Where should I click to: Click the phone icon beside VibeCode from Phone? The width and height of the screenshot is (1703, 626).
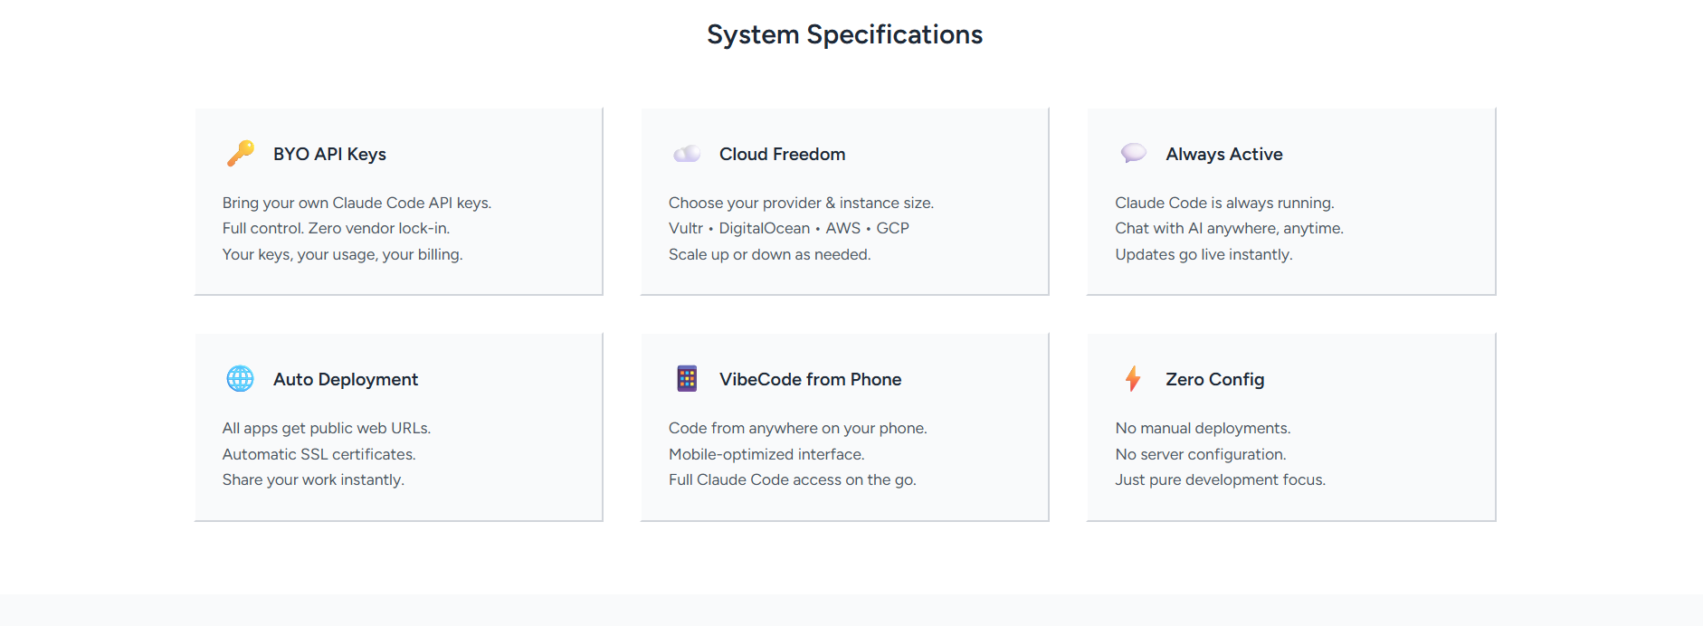[x=687, y=379]
